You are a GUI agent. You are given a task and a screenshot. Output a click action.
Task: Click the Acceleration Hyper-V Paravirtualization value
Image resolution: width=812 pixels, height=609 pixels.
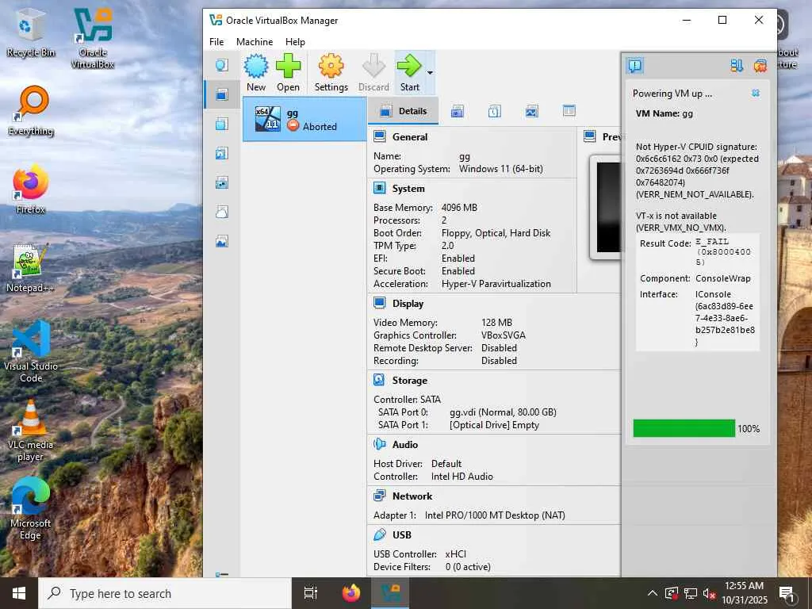(x=496, y=284)
